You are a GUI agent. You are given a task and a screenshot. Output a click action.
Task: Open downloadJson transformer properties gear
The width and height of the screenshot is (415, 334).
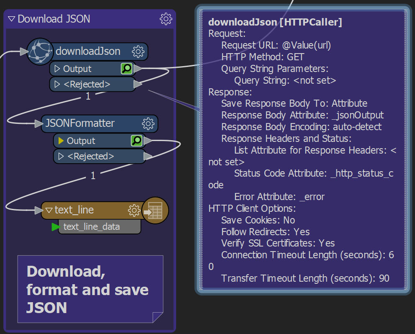pos(138,51)
